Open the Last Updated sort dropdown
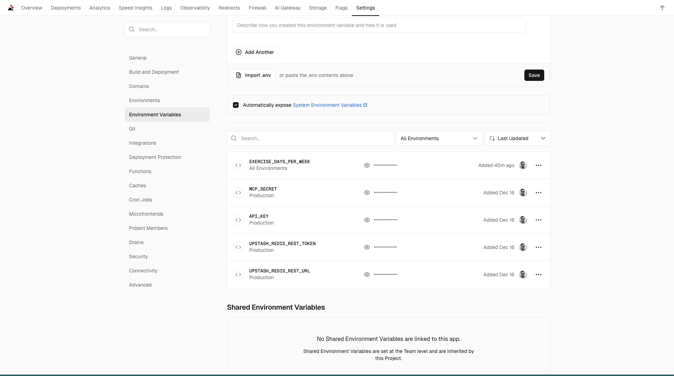 click(x=517, y=138)
